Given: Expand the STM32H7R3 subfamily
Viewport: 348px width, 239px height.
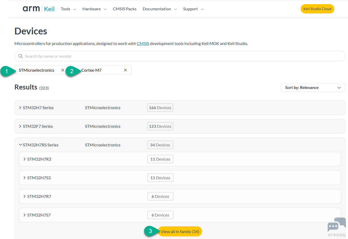Looking at the screenshot, I should pos(25,159).
